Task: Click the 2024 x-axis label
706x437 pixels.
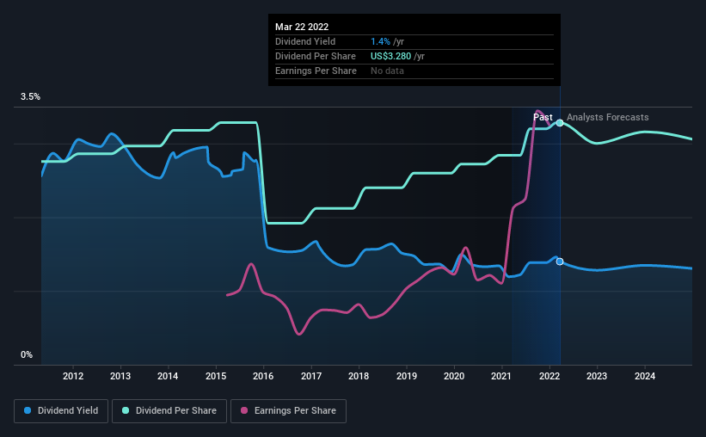Action: click(645, 376)
